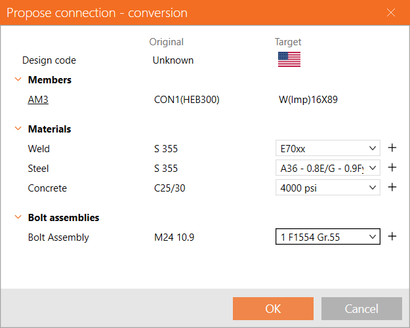Collapse the Members section
The width and height of the screenshot is (410, 328).
pos(18,80)
